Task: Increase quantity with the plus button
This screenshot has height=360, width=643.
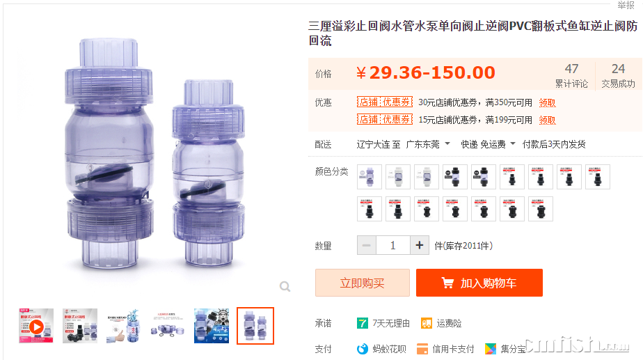Action: [x=419, y=246]
